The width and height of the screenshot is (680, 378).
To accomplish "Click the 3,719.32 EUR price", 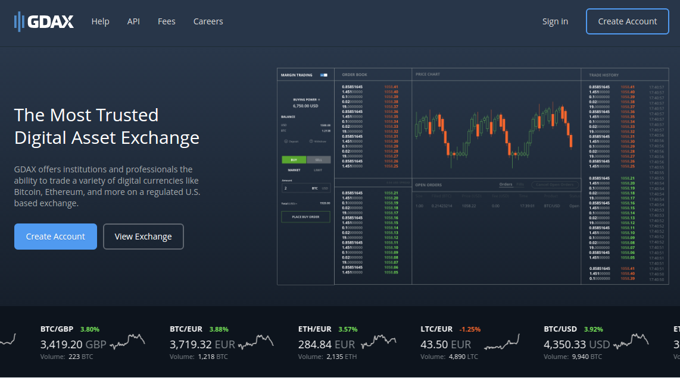I will click(202, 345).
